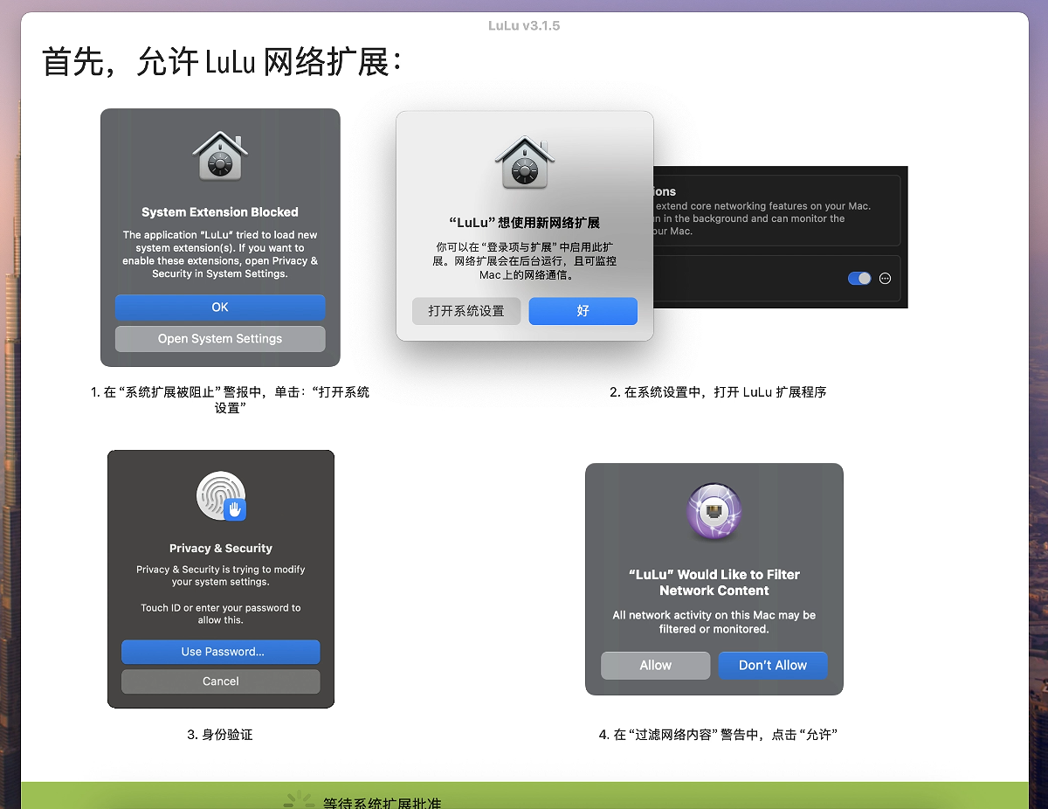Click OK in the System Extension Blocked alert
The width and height of the screenshot is (1048, 809).
pyautogui.click(x=219, y=308)
